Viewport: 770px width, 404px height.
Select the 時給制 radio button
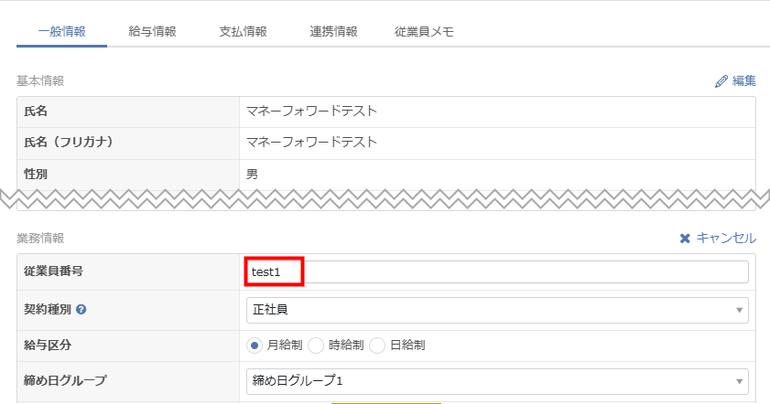point(316,346)
